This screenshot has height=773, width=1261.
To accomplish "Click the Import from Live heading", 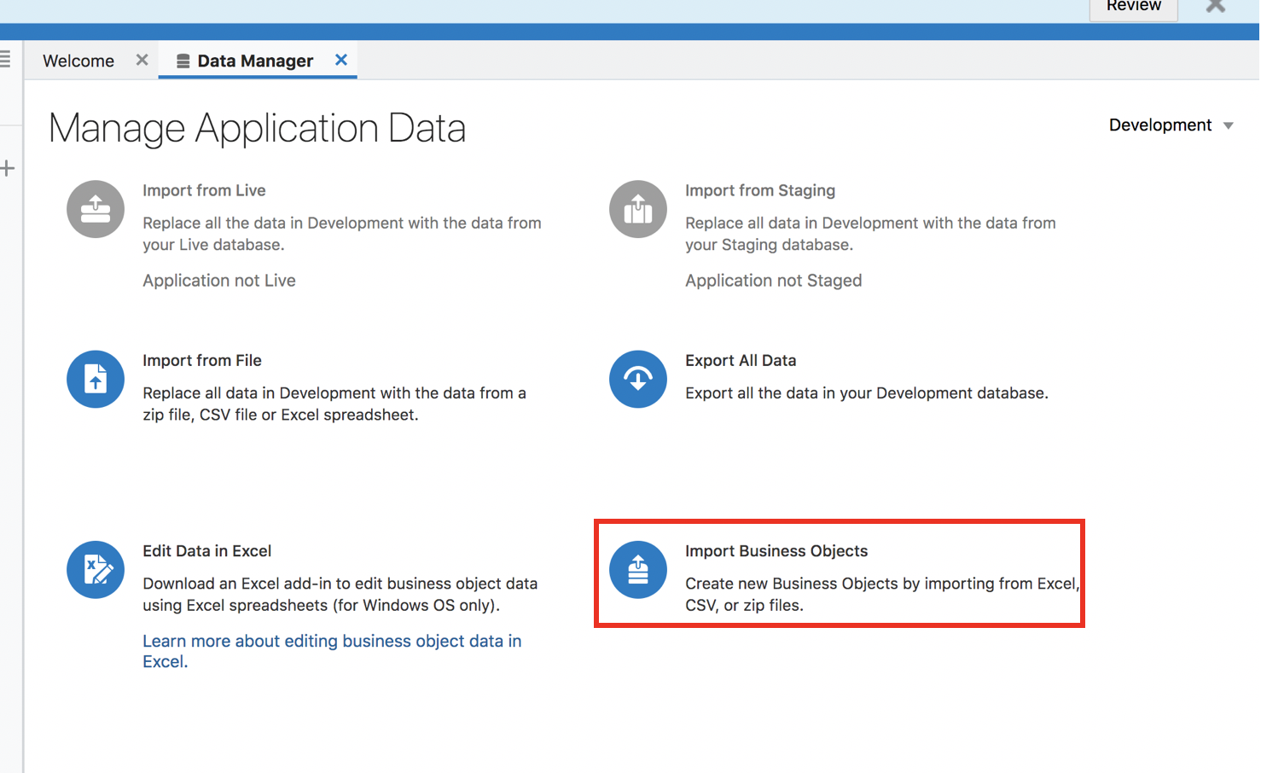I will [204, 190].
